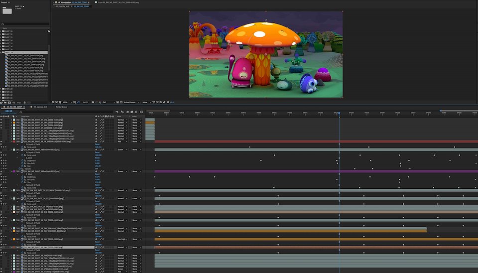Enable motion blur for composition
478x273 pixels.
(136, 112)
